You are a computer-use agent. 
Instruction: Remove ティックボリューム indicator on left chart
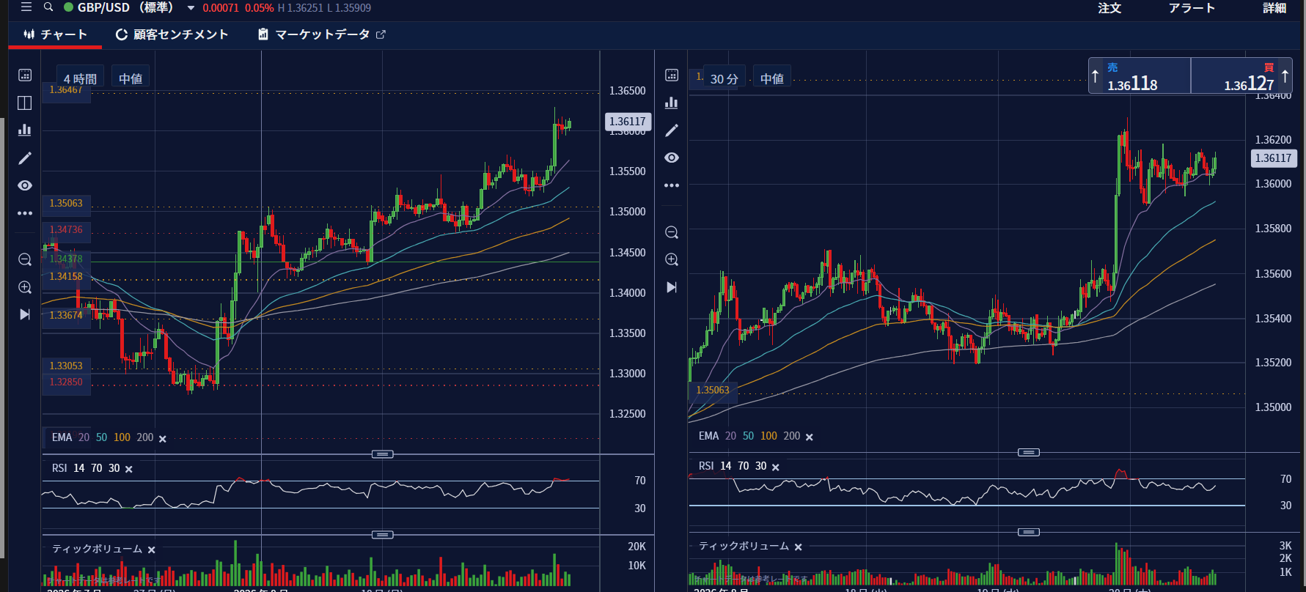point(152,550)
